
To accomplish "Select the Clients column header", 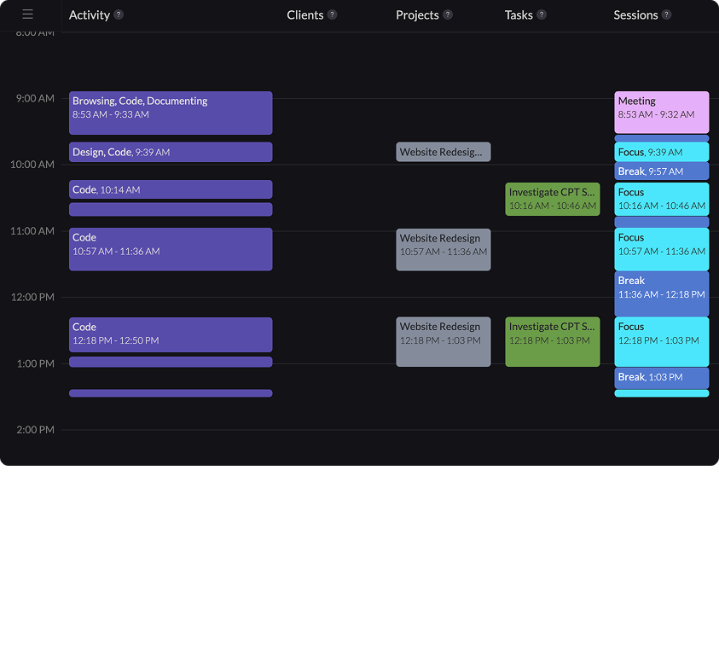I will pyautogui.click(x=305, y=15).
